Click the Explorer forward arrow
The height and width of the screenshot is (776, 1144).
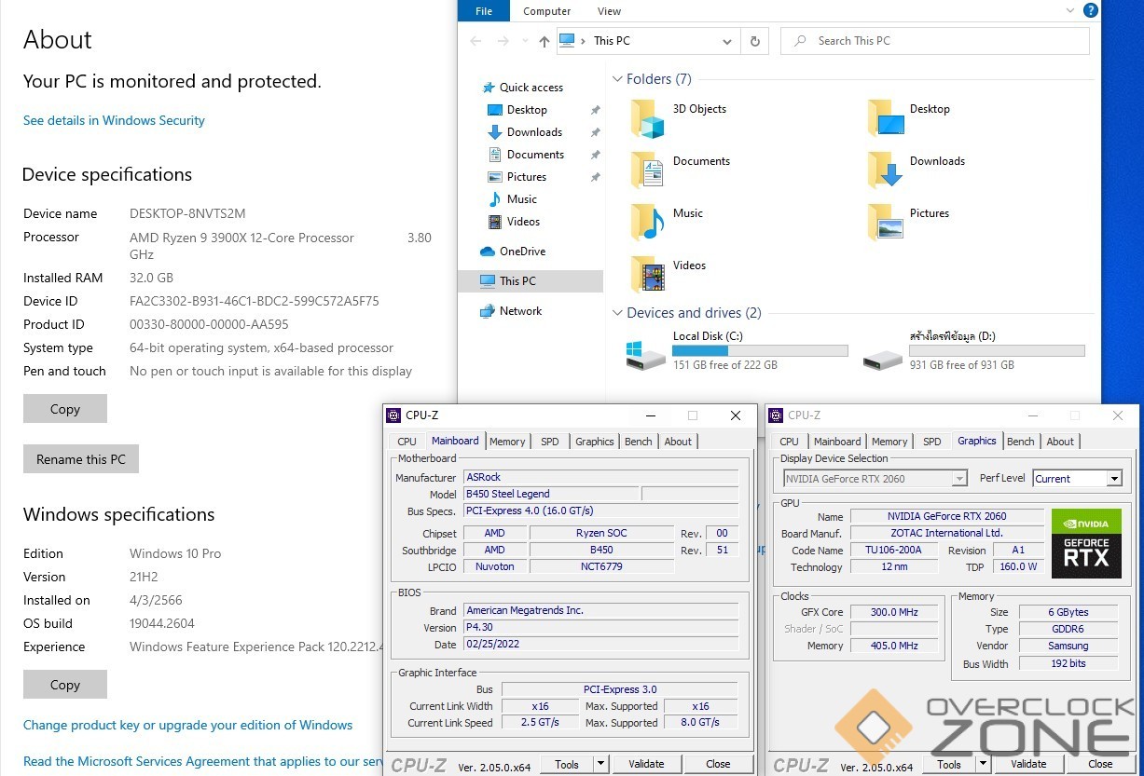[503, 41]
